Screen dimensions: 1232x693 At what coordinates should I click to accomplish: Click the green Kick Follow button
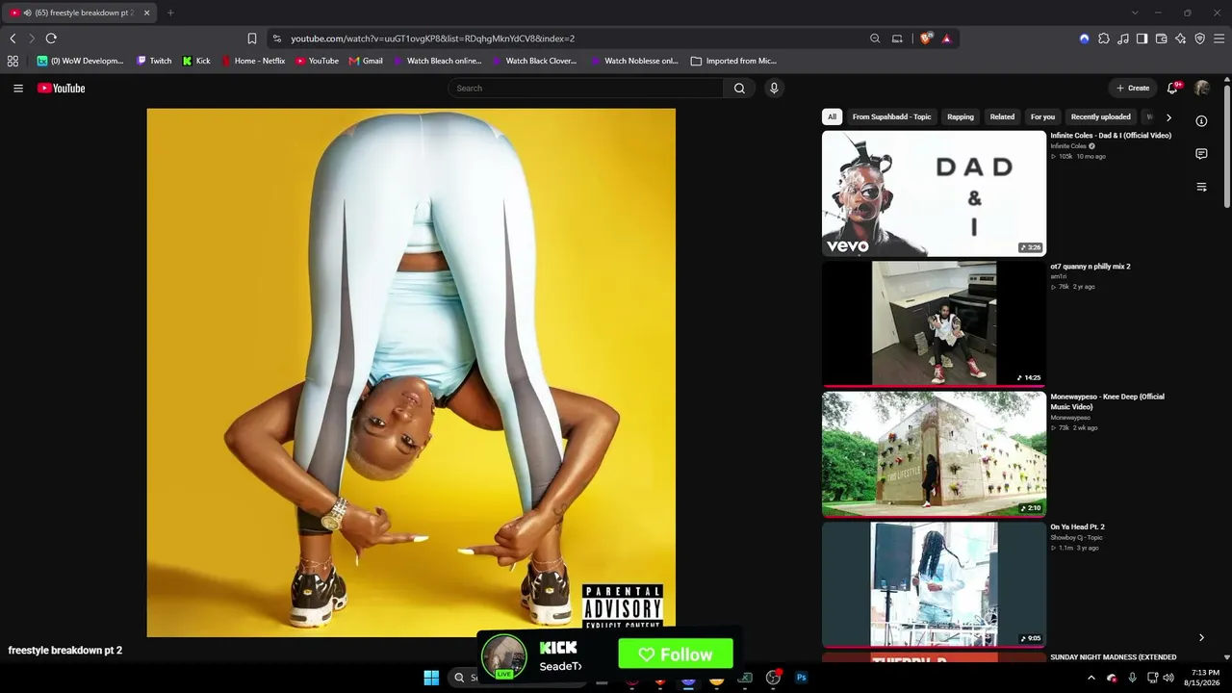coord(676,654)
